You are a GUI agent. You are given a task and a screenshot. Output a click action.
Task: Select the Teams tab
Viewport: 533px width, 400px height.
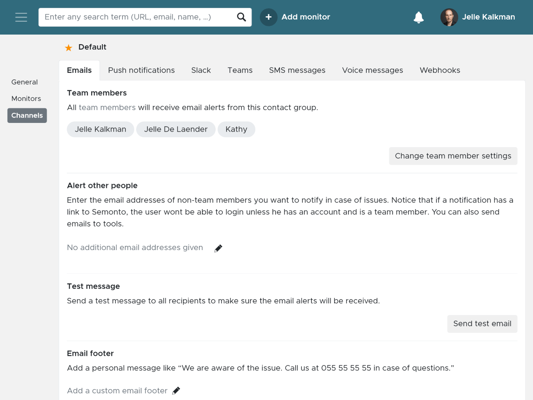coord(240,70)
